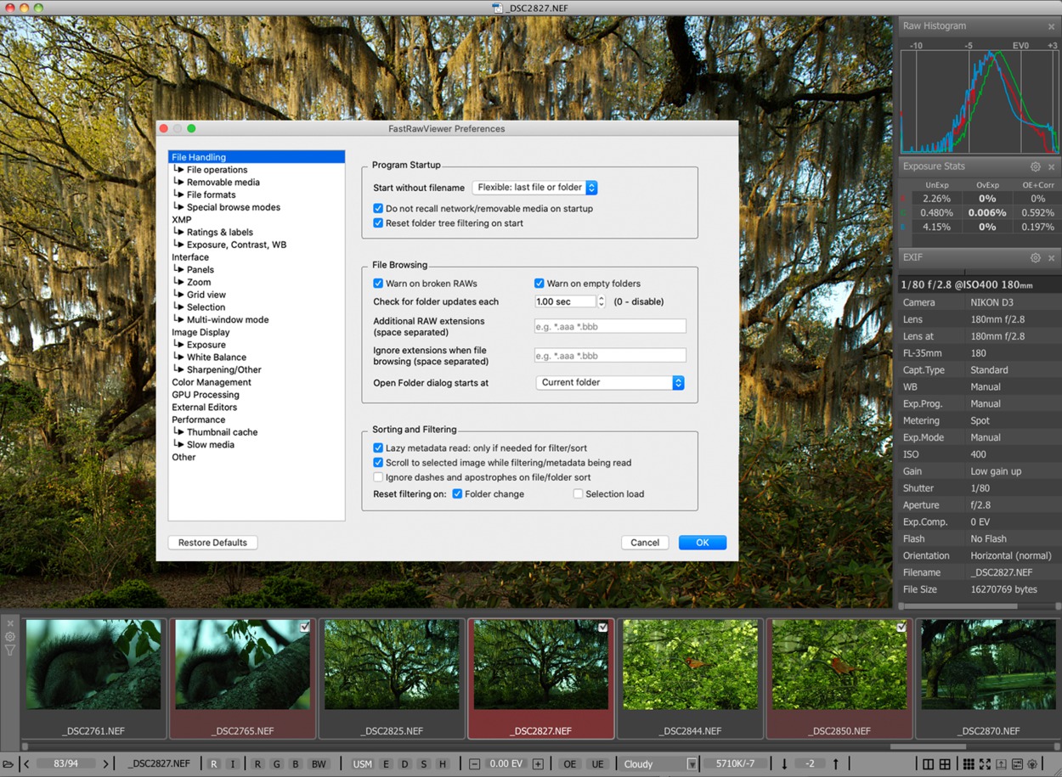
Task: Open filmstrip settings gear icon
Action: click(10, 636)
